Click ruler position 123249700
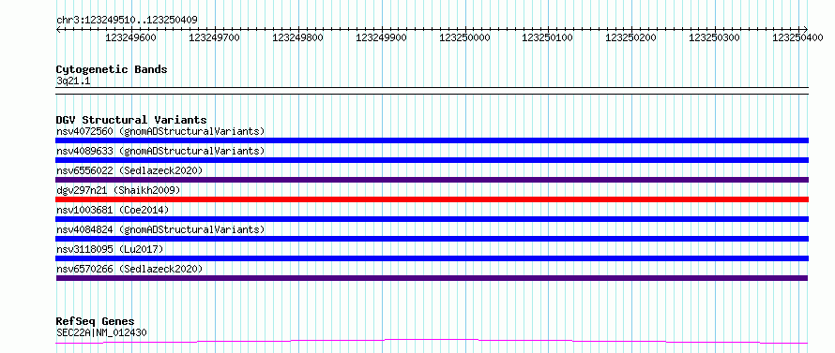This screenshot has width=835, height=353. [214, 37]
